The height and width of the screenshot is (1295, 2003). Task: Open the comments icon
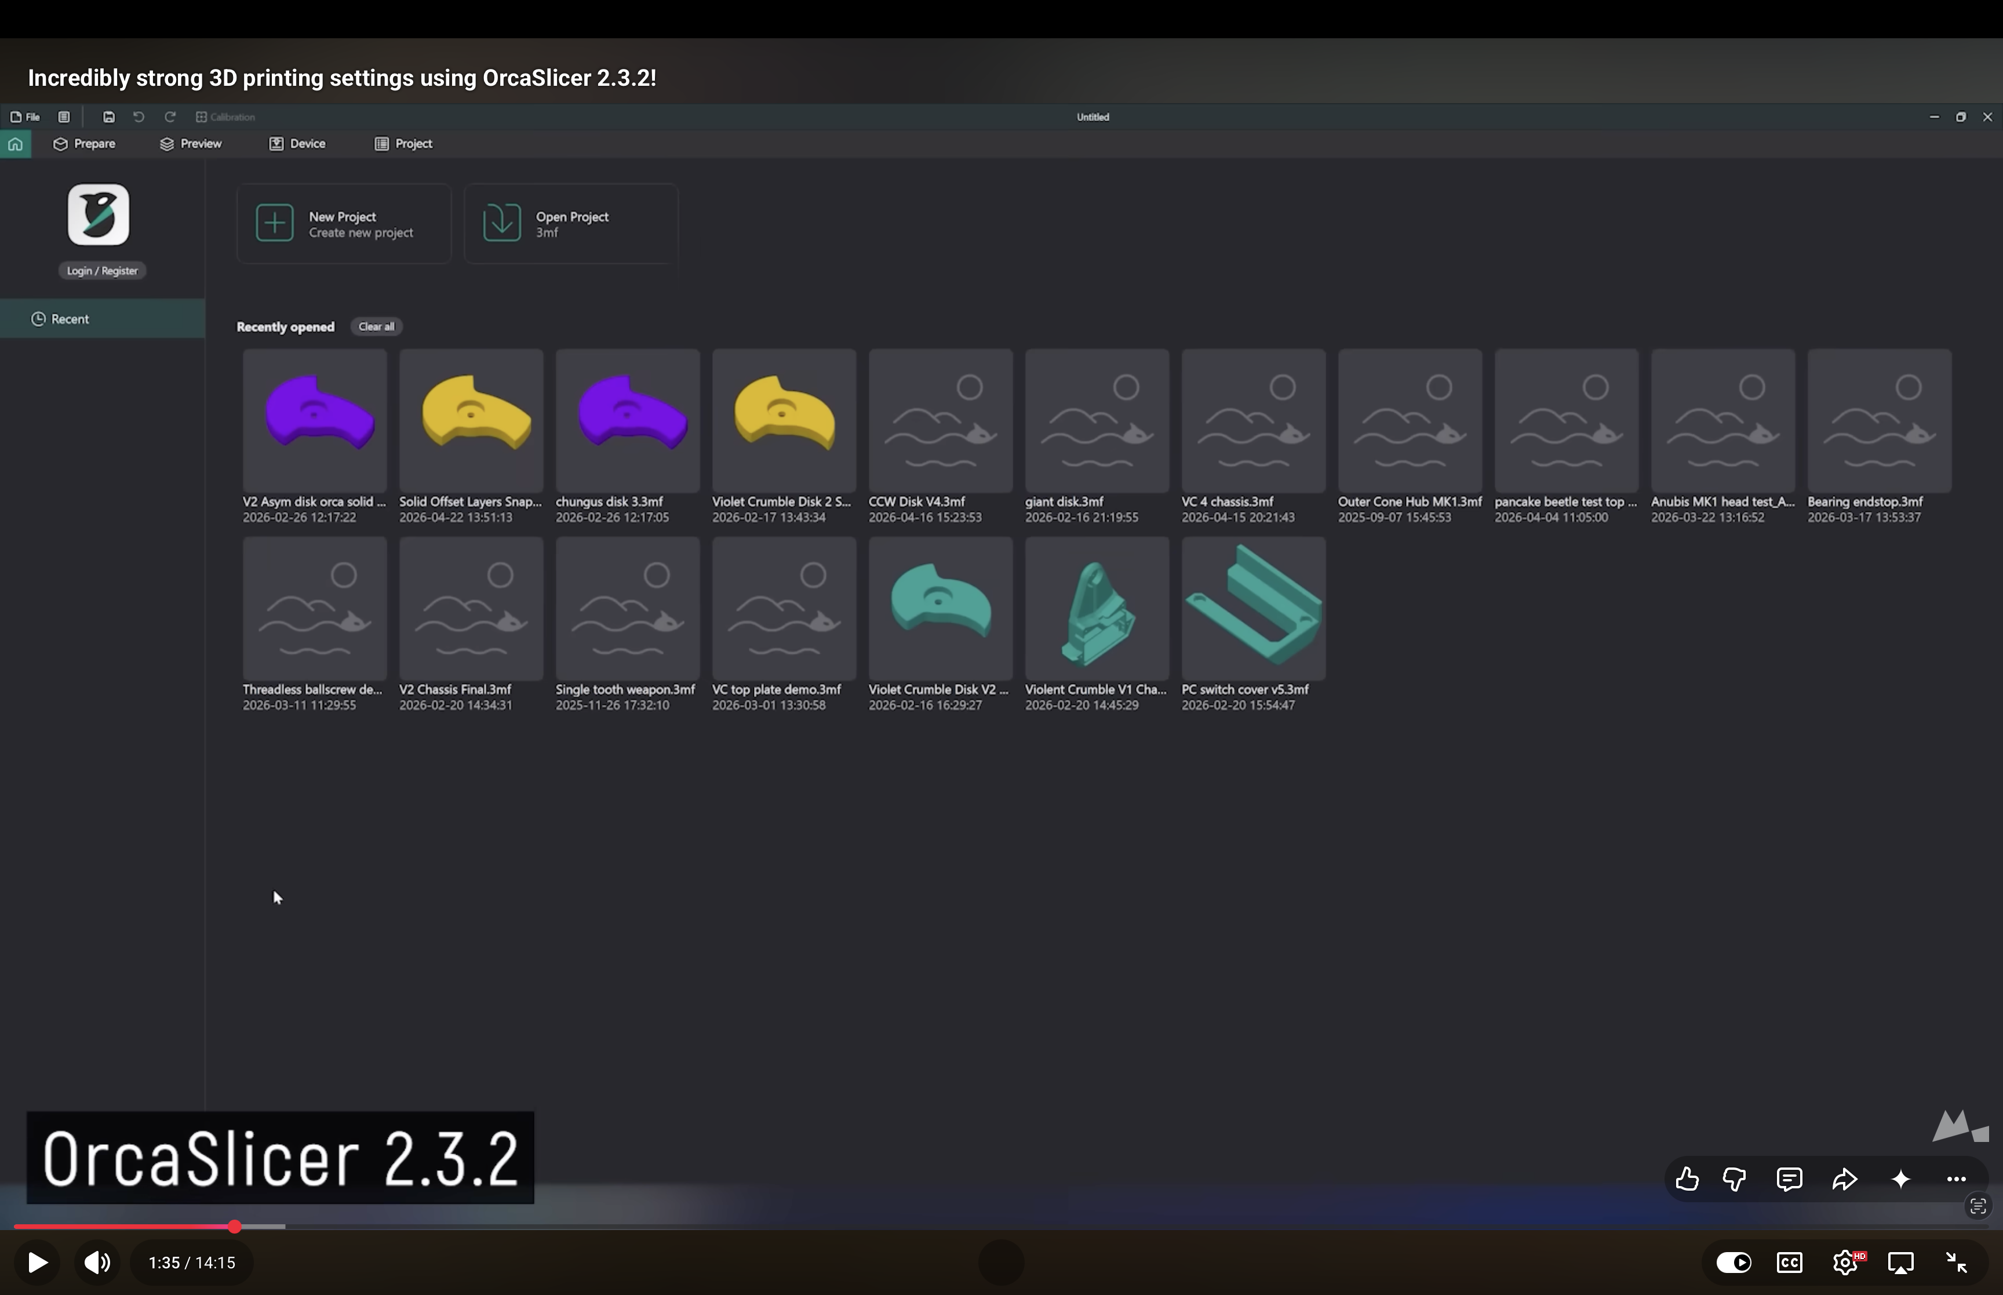point(1790,1179)
